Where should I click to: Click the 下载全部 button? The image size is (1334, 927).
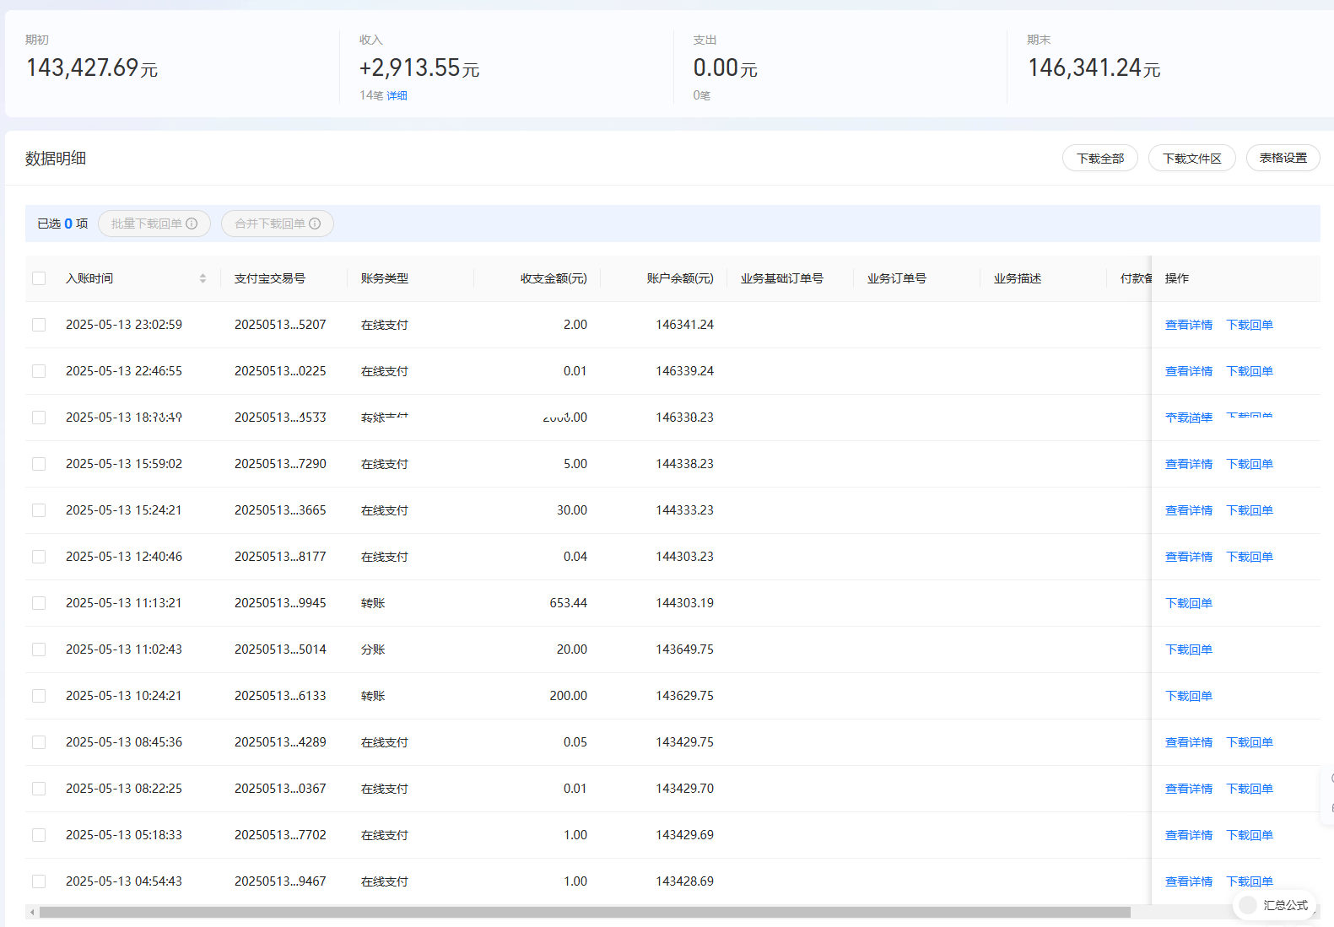pos(1099,158)
